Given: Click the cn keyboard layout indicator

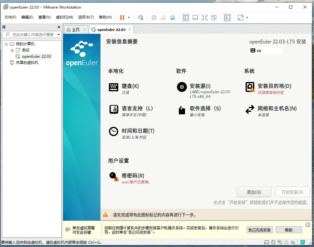Looking at the screenshot, I should coord(266,50).
